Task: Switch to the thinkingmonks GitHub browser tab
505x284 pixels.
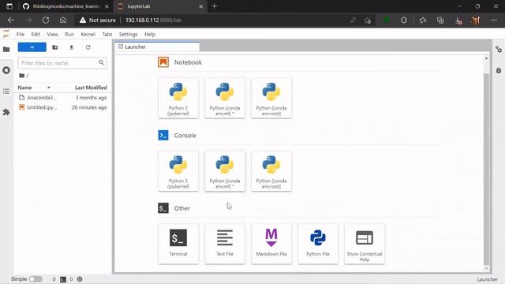Action: coord(66,6)
